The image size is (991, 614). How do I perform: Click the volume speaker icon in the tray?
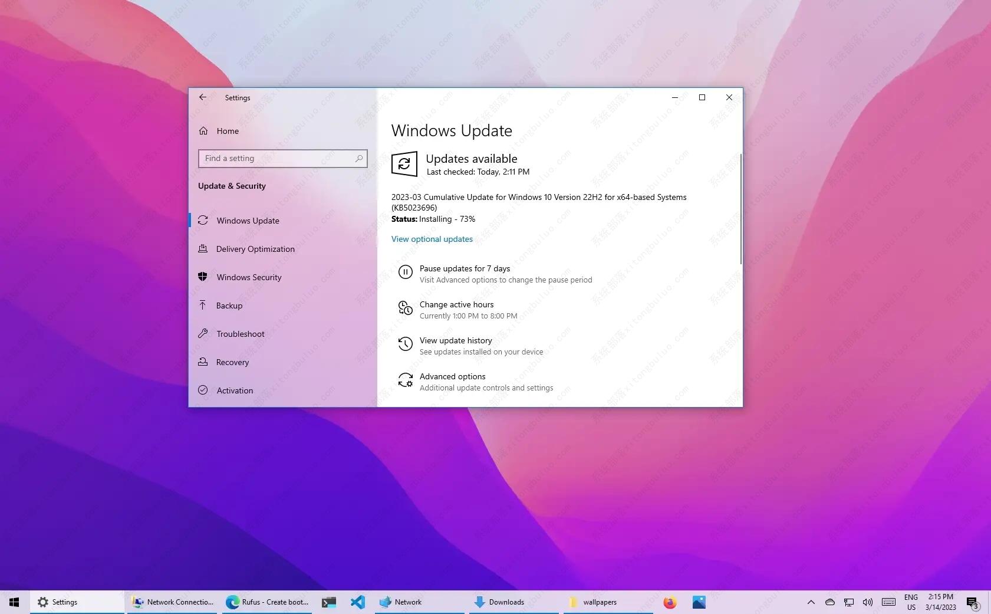pyautogui.click(x=867, y=602)
